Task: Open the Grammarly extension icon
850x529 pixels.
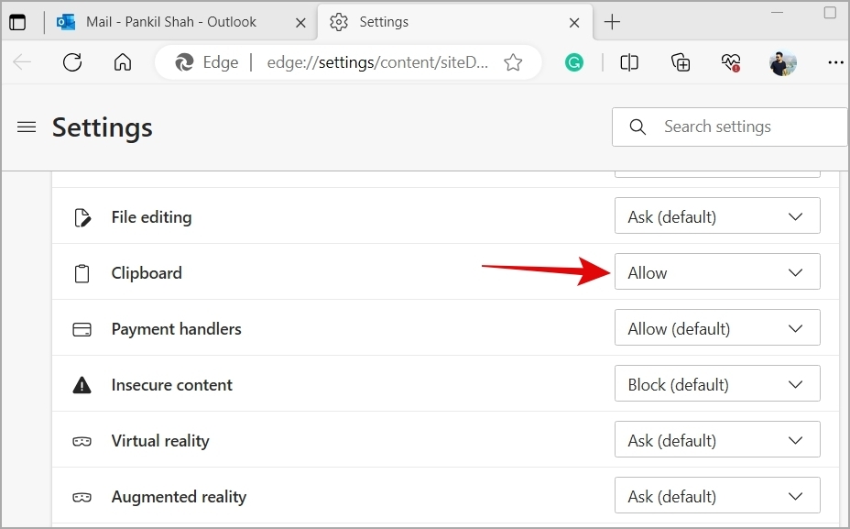Action: [574, 62]
